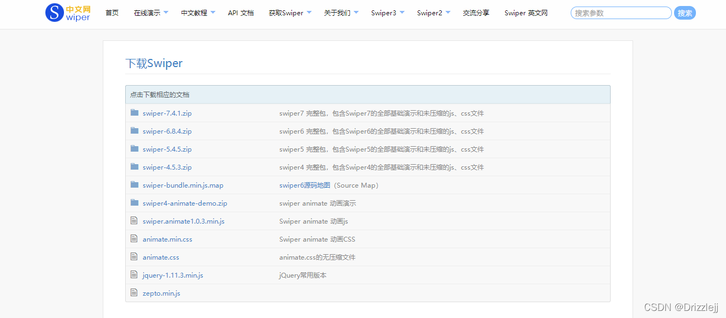Click the animate.css的无压缩文件 description

pyautogui.click(x=318, y=257)
